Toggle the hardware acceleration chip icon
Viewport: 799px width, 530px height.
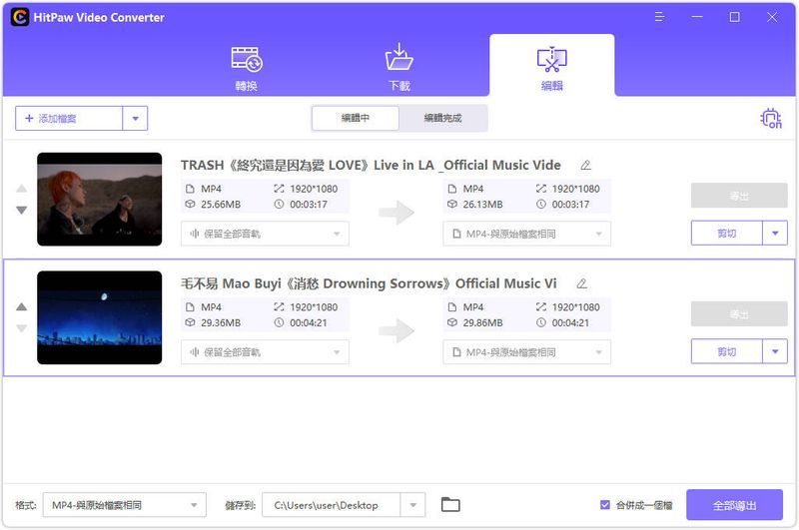pyautogui.click(x=771, y=118)
